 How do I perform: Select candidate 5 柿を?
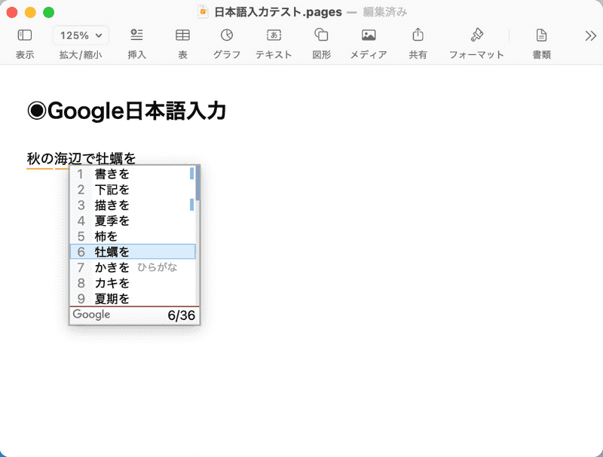click(x=133, y=236)
